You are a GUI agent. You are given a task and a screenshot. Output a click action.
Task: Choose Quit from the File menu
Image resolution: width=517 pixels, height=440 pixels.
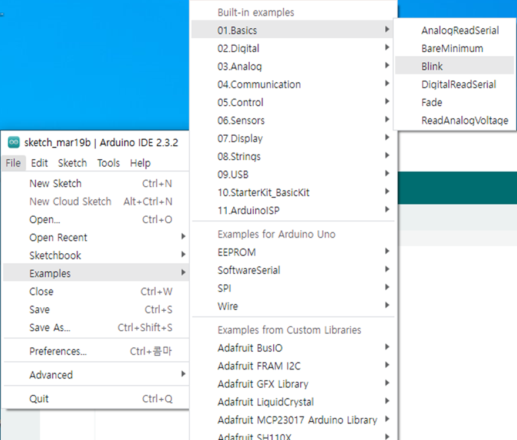point(96,399)
